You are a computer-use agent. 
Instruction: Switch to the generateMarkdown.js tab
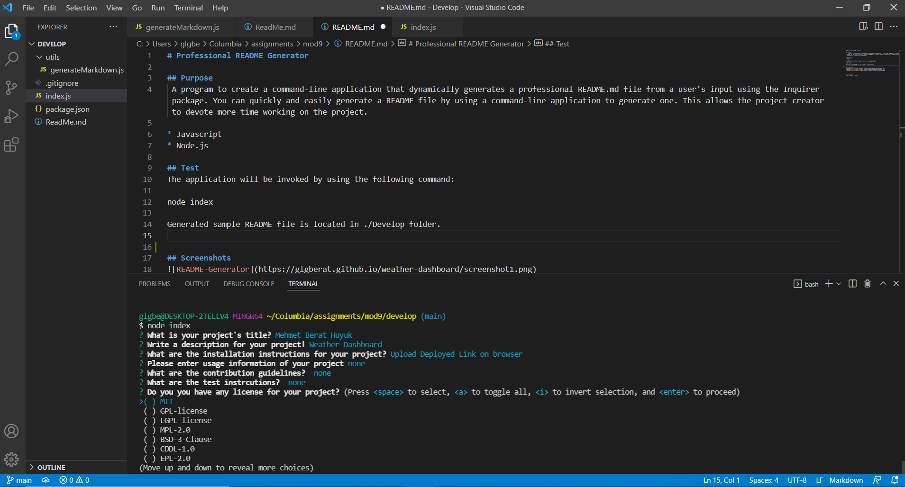point(182,27)
